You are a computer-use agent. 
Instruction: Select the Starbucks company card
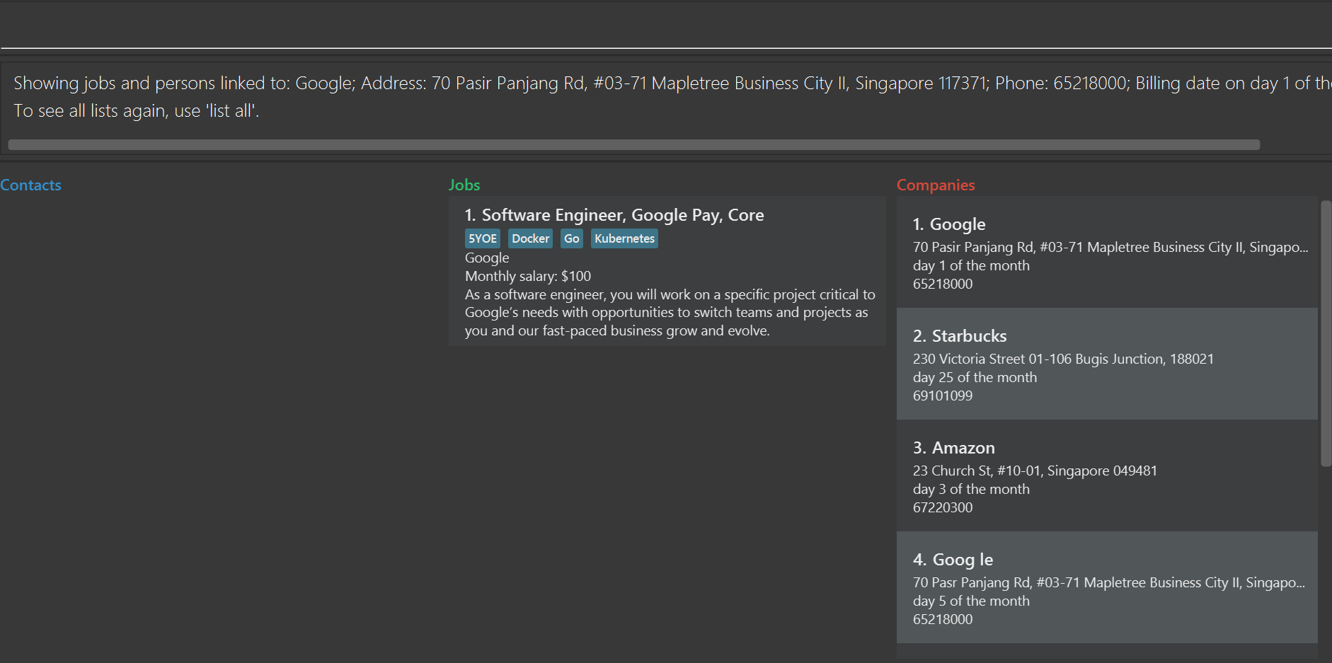(x=1107, y=364)
